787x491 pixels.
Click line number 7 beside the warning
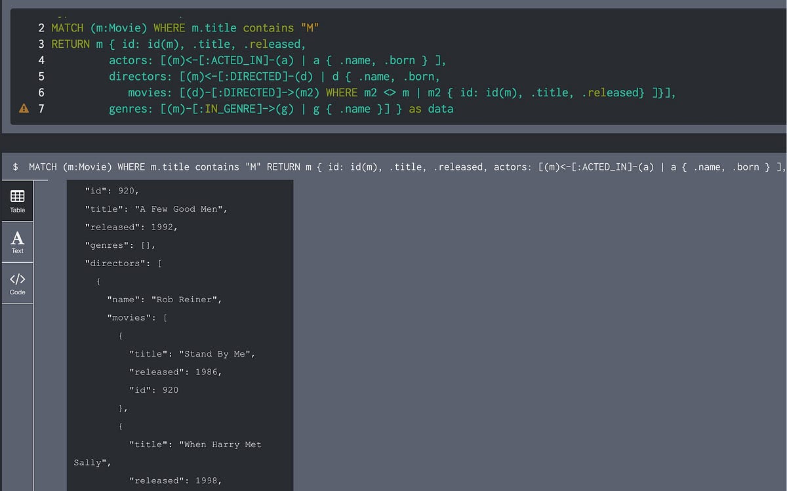pos(41,108)
